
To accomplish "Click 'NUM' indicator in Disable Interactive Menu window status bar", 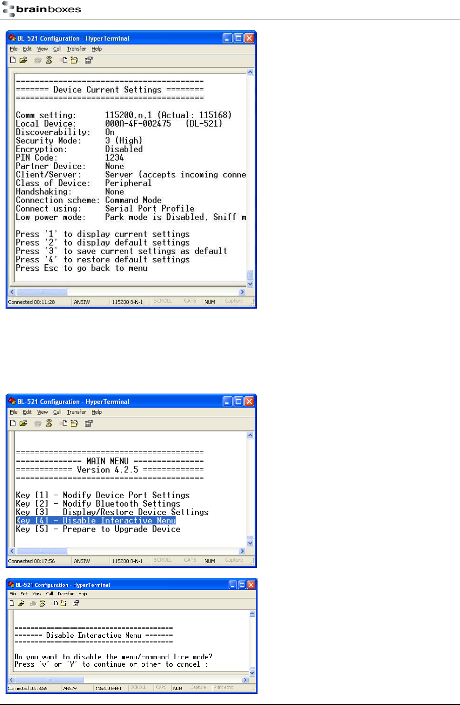I will tap(178, 688).
